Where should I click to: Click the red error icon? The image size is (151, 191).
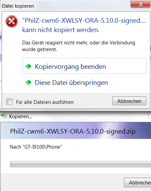pos(12,21)
